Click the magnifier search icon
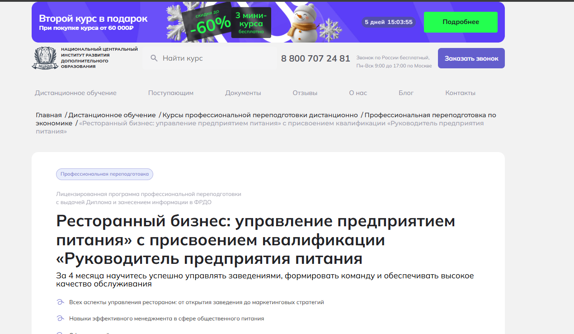Viewport: 574px width, 334px height. pos(154,58)
